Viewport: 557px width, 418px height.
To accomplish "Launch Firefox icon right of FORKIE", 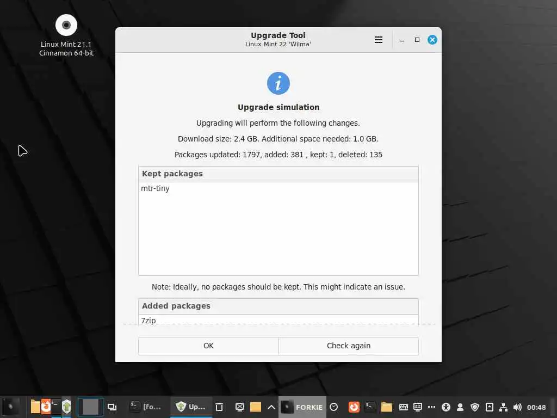I will coord(354,407).
